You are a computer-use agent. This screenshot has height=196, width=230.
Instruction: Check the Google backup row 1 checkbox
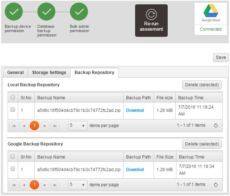(13, 169)
